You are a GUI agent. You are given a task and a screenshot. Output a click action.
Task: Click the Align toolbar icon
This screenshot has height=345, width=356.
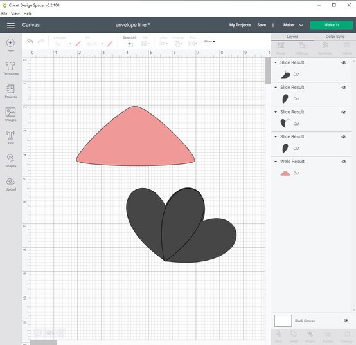point(163,43)
